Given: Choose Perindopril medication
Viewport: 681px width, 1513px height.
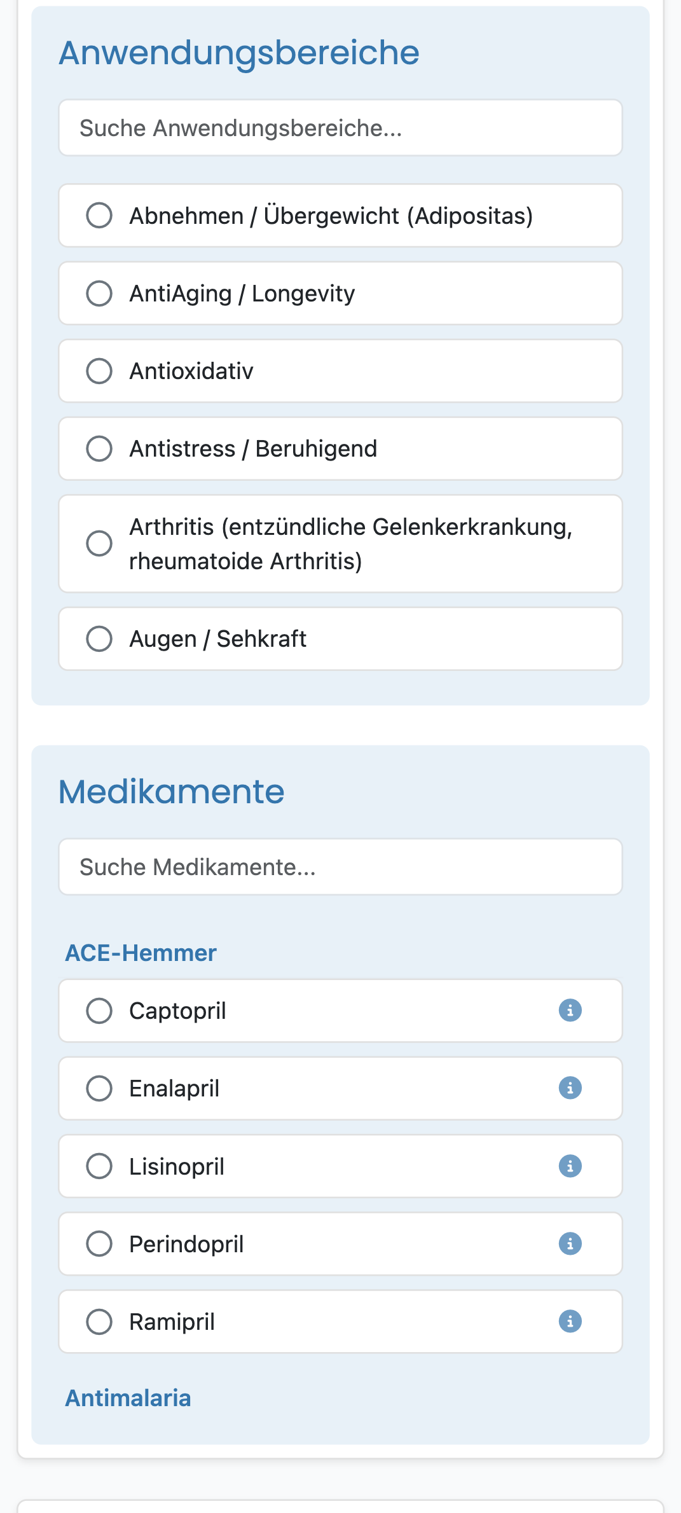Looking at the screenshot, I should [99, 1244].
